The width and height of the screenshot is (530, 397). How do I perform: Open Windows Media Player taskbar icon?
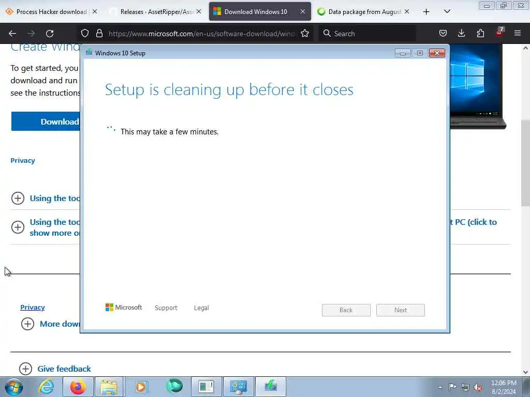point(141,387)
